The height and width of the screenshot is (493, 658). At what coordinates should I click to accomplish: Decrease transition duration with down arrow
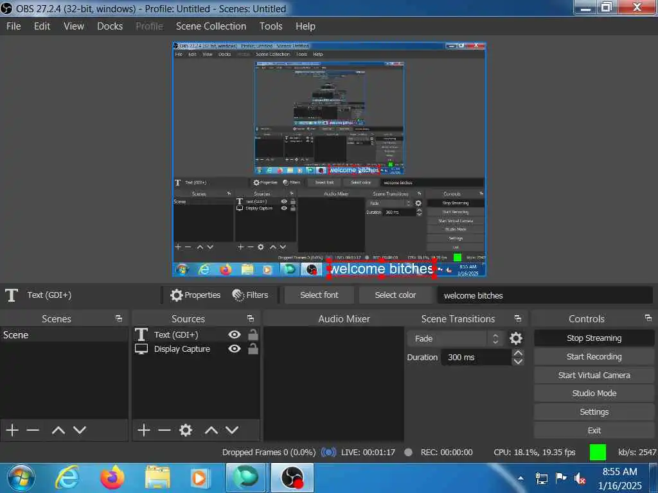519,361
